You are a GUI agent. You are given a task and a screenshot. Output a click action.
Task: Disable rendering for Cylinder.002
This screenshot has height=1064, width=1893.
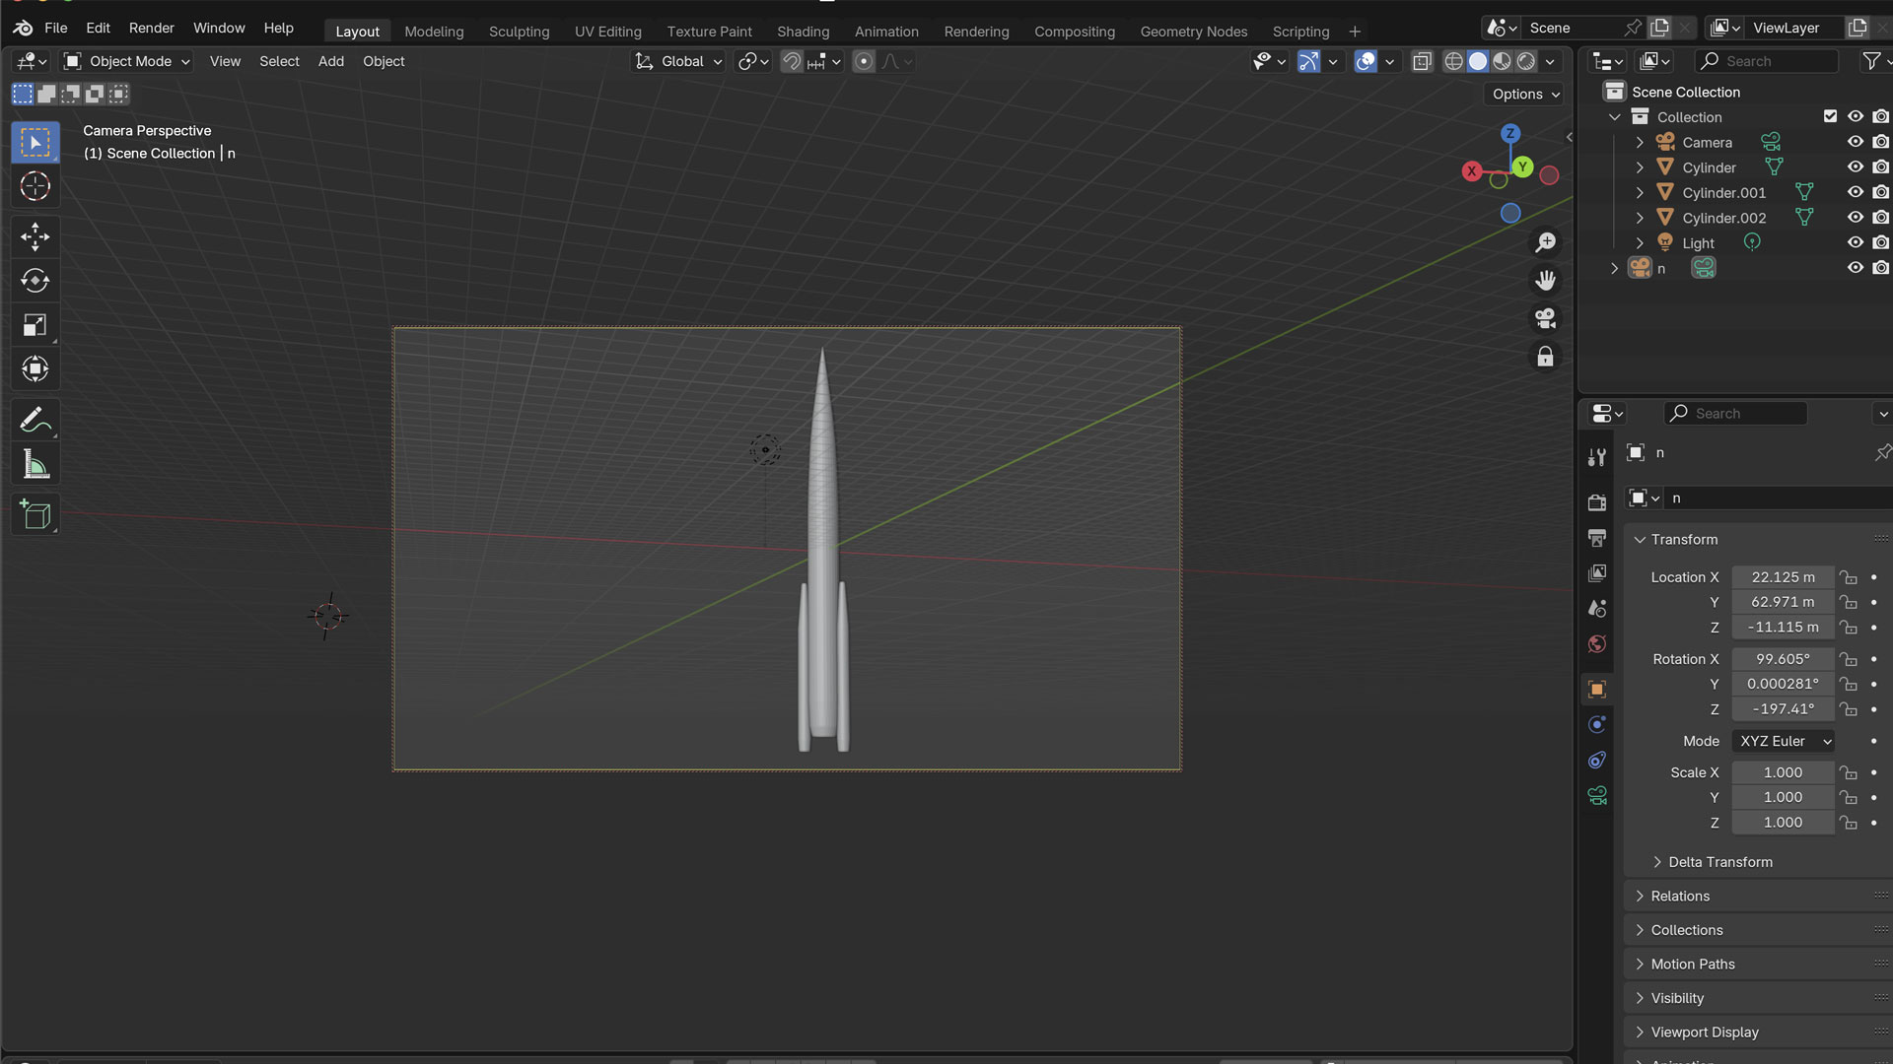[1880, 218]
